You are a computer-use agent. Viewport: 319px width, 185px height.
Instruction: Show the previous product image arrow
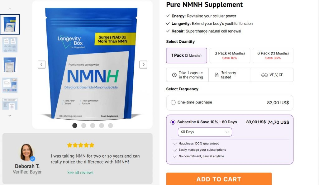pyautogui.click(x=41, y=65)
